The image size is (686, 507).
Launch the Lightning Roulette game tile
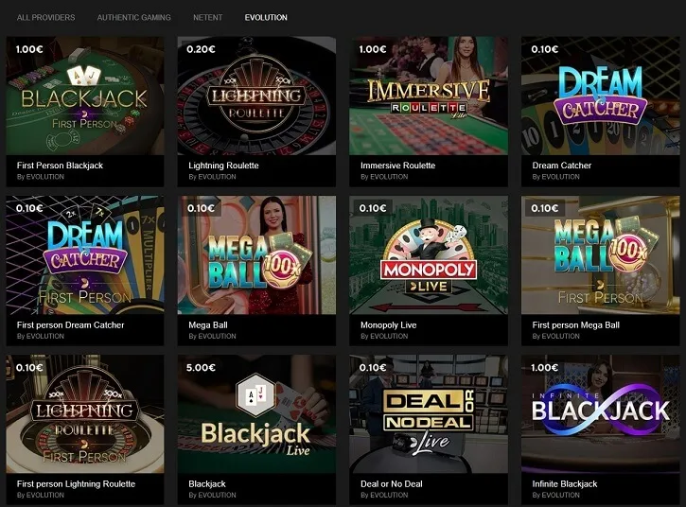256,96
